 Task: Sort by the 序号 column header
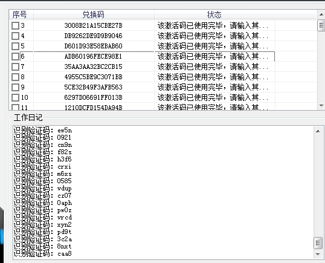21,15
